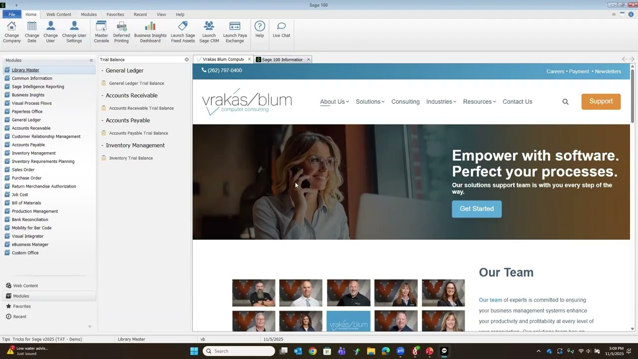Close the Vrakas Blum browser tab

coord(249,59)
